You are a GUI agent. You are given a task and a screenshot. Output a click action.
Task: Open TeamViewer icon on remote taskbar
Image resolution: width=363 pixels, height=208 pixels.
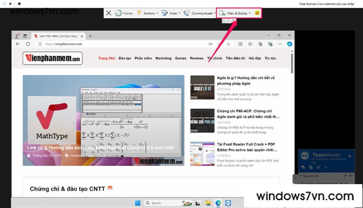click(228, 203)
